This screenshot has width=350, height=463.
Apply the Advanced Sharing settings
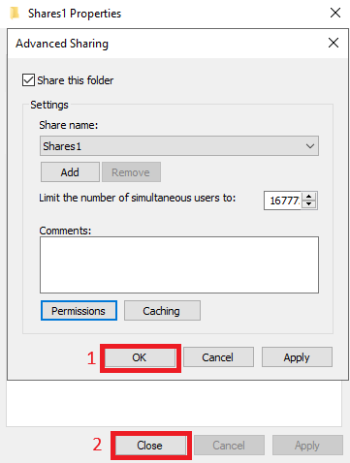point(297,357)
